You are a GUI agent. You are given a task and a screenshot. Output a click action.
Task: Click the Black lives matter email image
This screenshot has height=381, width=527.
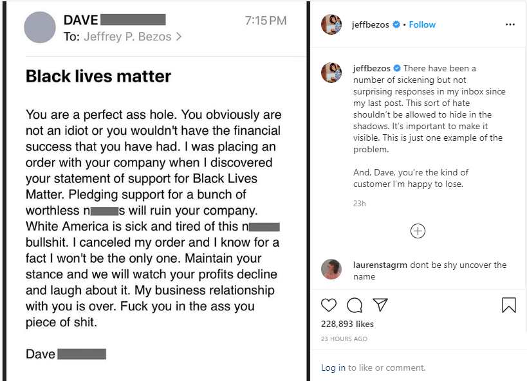(x=154, y=212)
